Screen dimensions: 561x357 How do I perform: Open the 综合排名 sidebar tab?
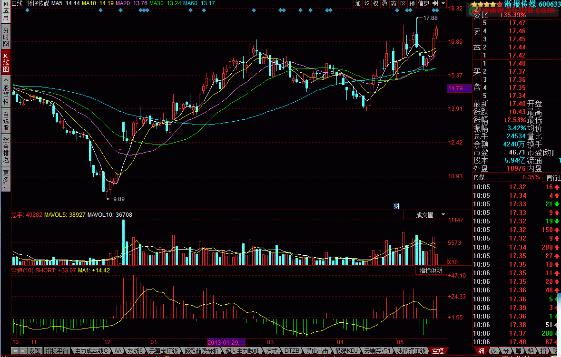(x=6, y=151)
